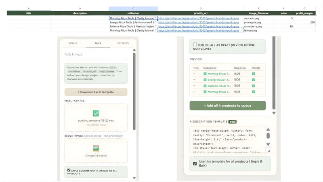Toggle collection checkbox in first Morning Ritual preview row
This screenshot has width=323, height=182.
[205, 74]
